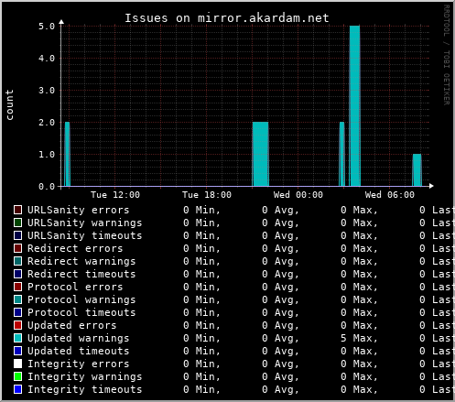
Task: Select the 'Updated timeouts' legend label
Action: pyautogui.click(x=79, y=351)
